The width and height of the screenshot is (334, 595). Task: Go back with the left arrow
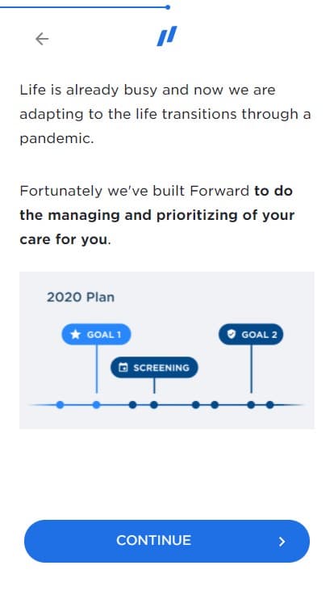(x=42, y=39)
